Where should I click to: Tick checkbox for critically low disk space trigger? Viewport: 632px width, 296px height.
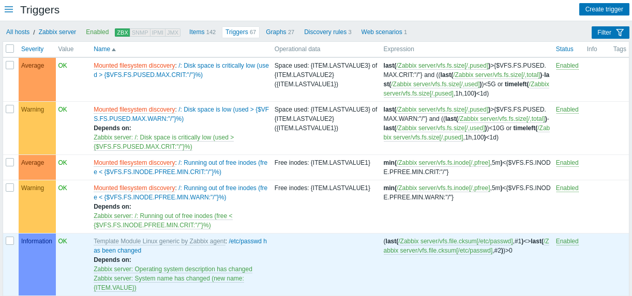pos(10,65)
